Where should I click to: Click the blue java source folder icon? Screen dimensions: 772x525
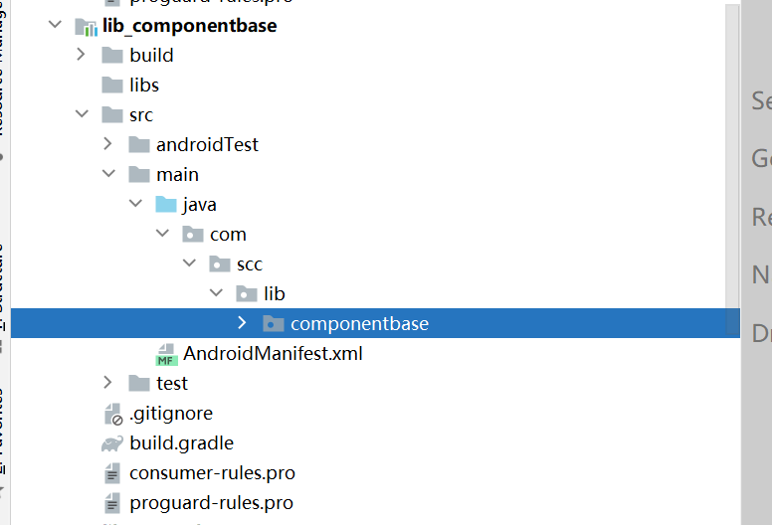[166, 205]
